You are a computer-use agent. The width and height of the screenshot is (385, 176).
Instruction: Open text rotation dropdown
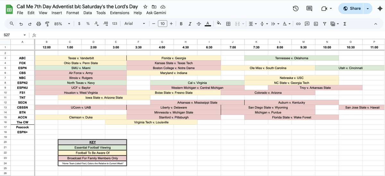click(x=286, y=24)
